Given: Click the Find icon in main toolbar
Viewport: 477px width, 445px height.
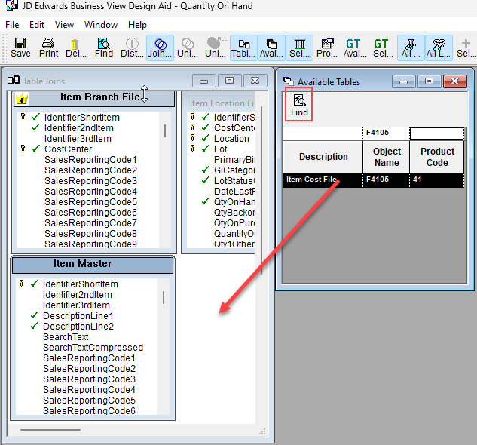Looking at the screenshot, I should pyautogui.click(x=104, y=48).
